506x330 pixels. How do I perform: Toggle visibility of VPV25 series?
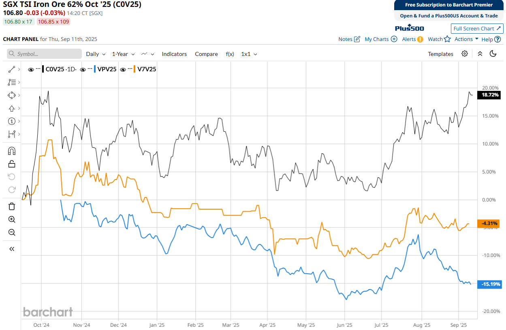tap(83, 69)
